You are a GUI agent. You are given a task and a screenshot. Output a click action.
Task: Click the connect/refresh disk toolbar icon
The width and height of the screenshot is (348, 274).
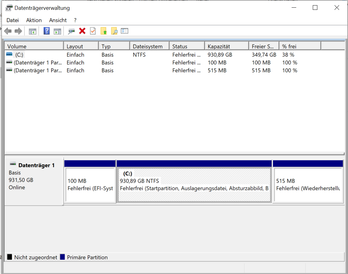71,31
